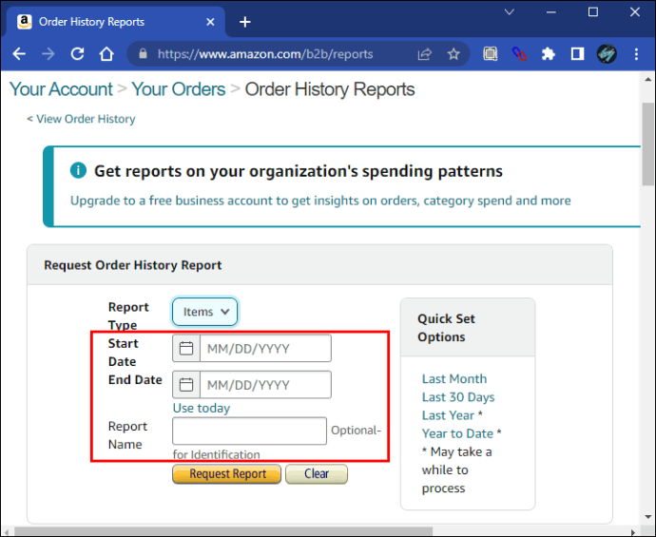Open the Start Date calendar icon
656x537 pixels.
tap(186, 348)
